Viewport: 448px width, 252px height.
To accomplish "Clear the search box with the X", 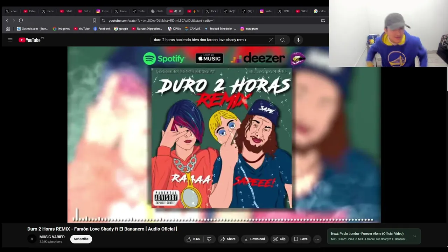I will point(271,40).
